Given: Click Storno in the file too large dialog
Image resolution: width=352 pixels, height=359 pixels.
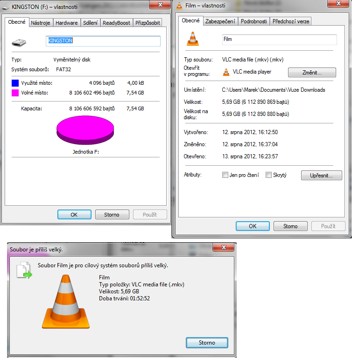Looking at the screenshot, I should (x=207, y=343).
